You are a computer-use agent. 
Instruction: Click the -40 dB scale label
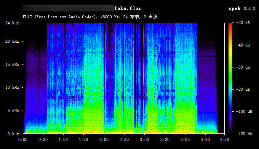(x=243, y=45)
